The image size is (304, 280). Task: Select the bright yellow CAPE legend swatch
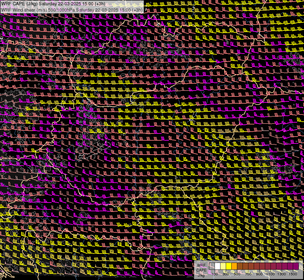229,266
